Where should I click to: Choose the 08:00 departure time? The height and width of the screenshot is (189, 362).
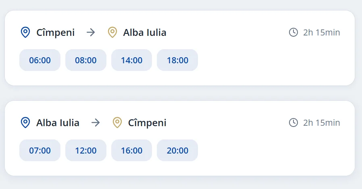pos(86,60)
